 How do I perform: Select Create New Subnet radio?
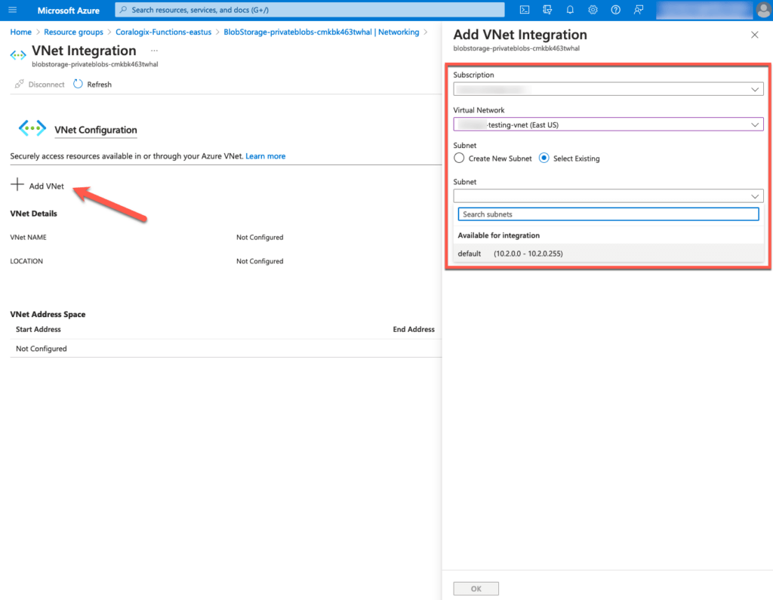pyautogui.click(x=459, y=158)
